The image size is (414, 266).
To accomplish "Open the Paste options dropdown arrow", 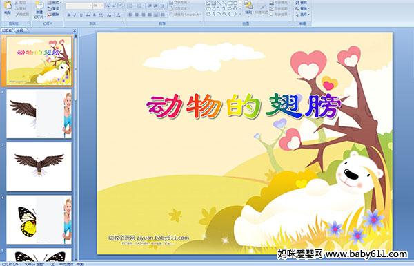I will (8, 17).
